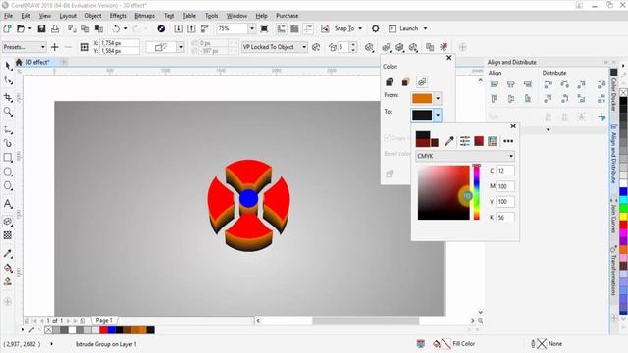The image size is (628, 353).
Task: Toggle Show grid button
Action: click(294, 28)
